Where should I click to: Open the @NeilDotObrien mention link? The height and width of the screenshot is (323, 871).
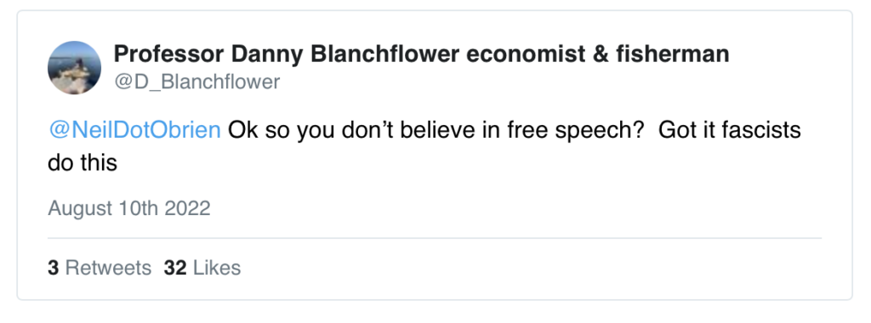(135, 130)
